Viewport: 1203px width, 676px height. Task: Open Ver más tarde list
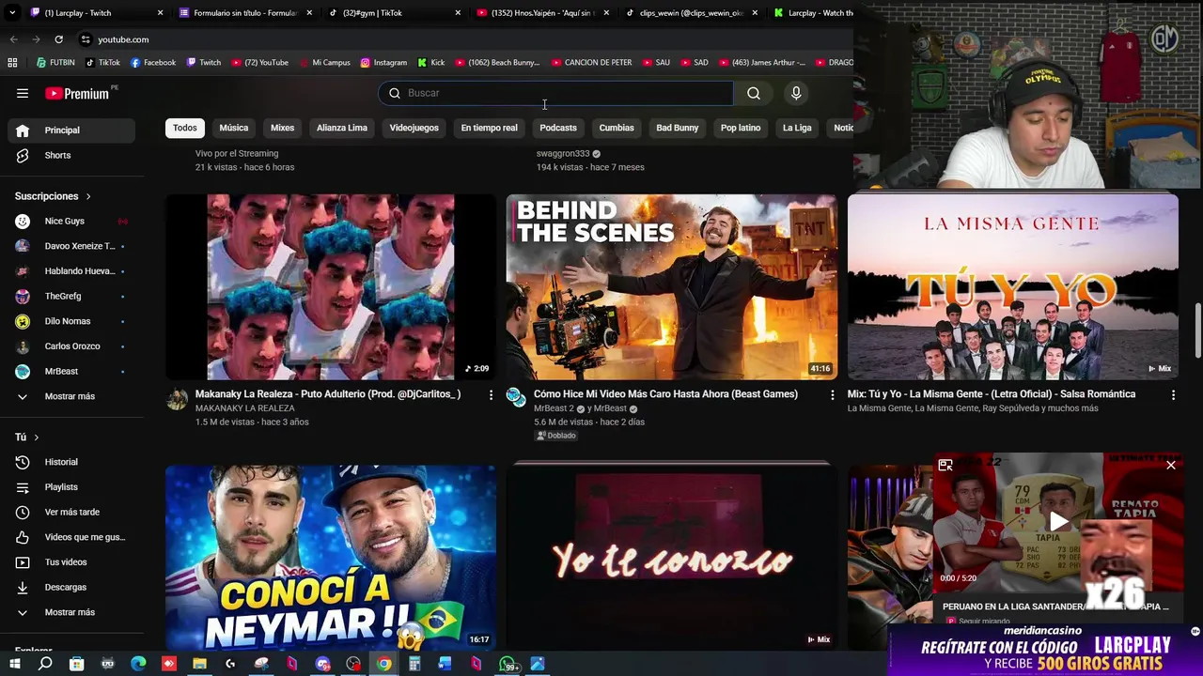(71, 512)
